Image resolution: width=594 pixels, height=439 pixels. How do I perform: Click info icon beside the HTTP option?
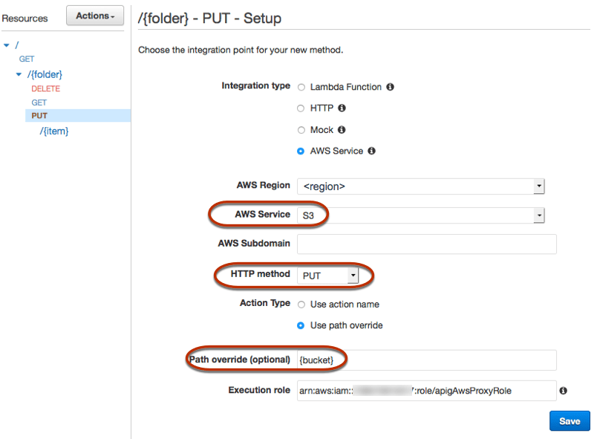341,107
